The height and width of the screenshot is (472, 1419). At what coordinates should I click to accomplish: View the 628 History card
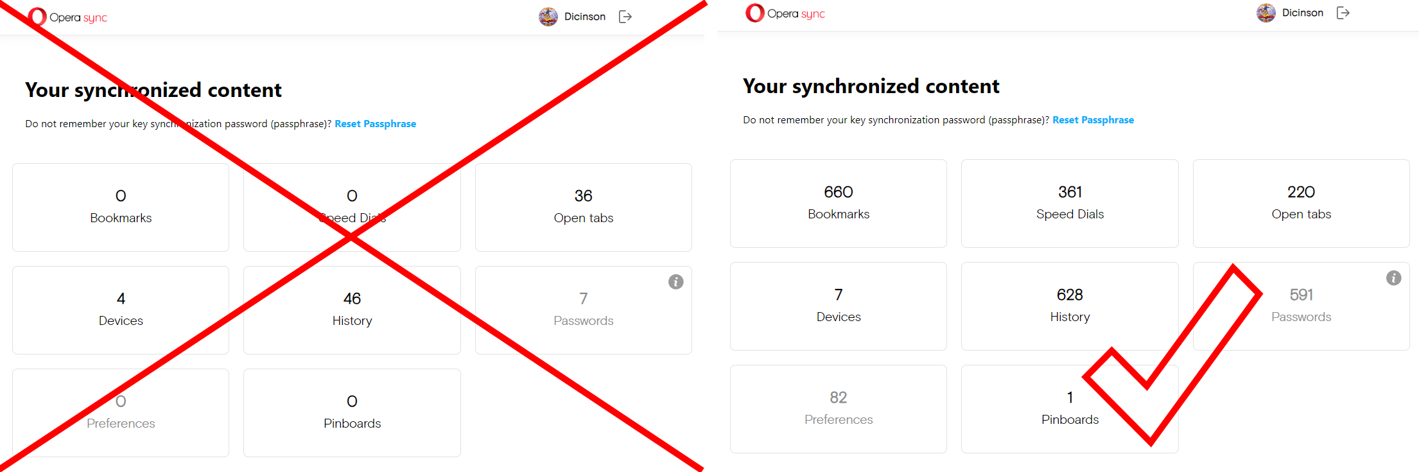coord(1070,306)
